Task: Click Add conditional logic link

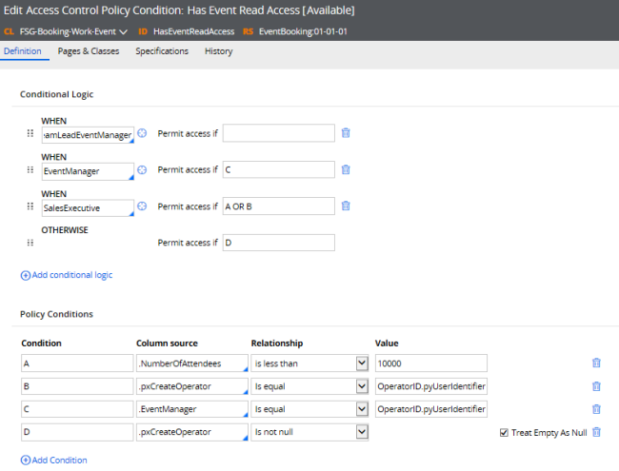Action: point(67,275)
